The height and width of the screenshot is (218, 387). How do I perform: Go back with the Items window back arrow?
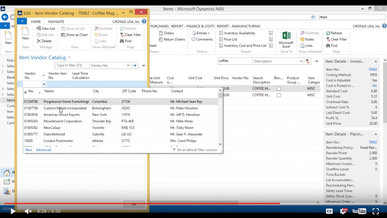click(5, 17)
